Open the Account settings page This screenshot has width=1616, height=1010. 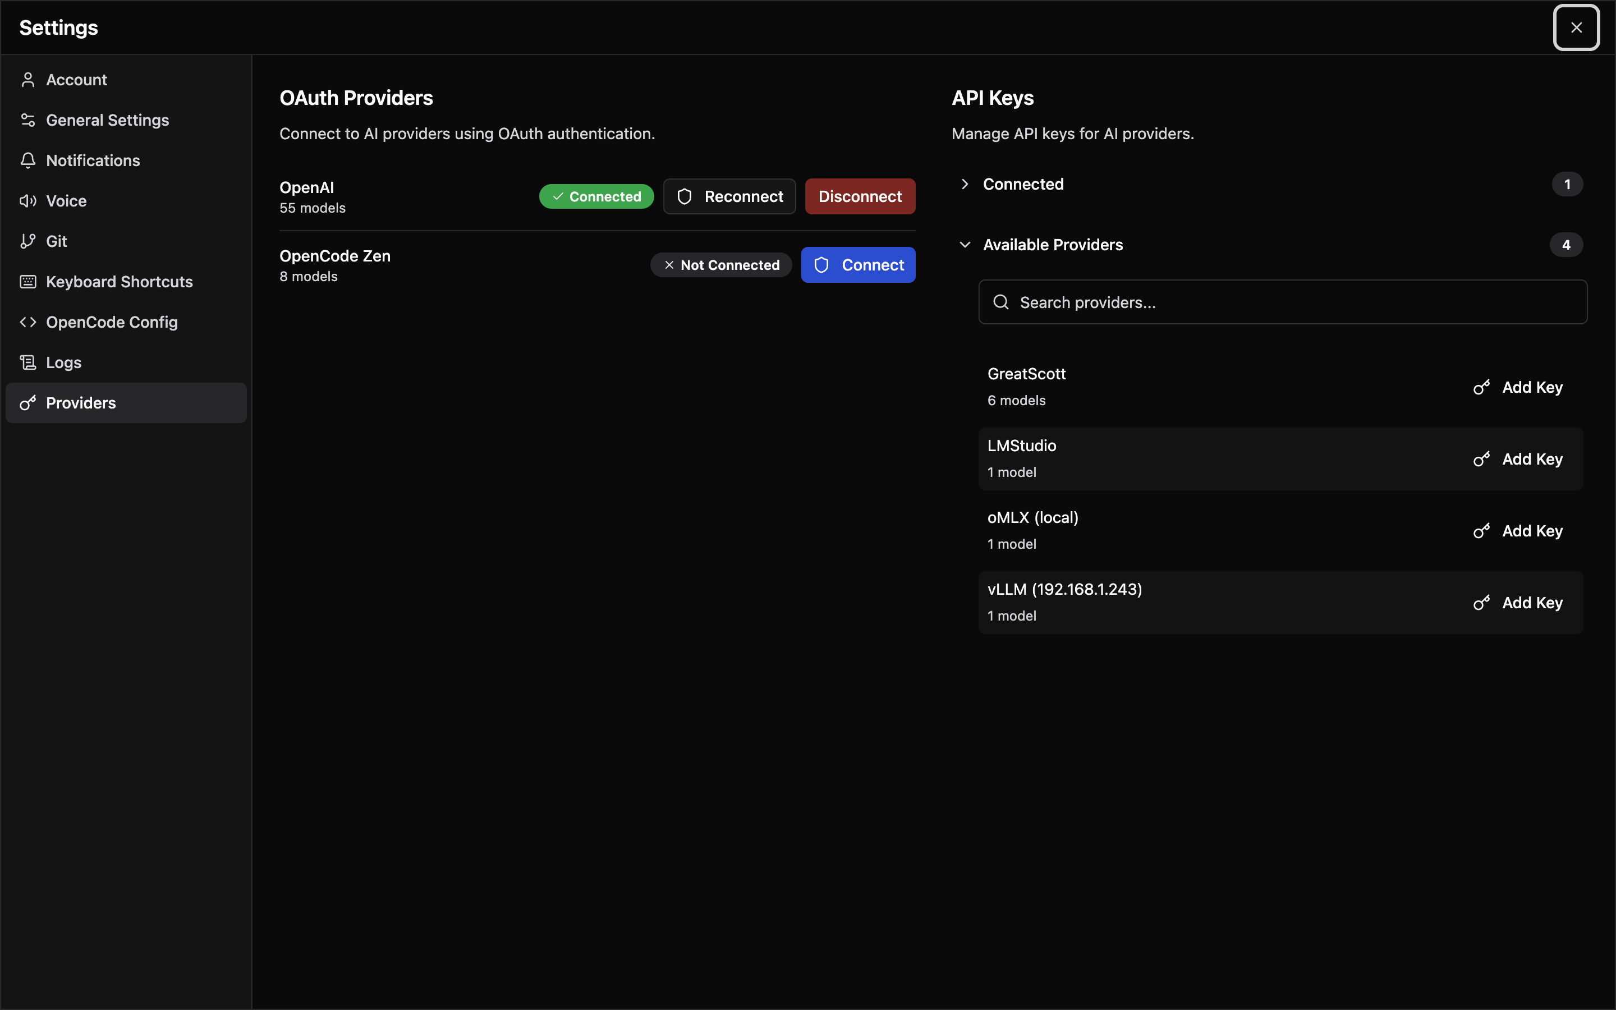coord(126,80)
